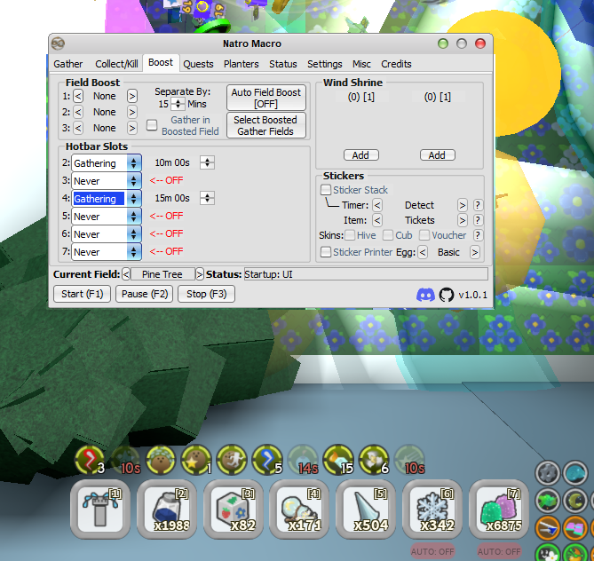Toggle AUTO: OFF under hotbar slot 7

pyautogui.click(x=499, y=551)
